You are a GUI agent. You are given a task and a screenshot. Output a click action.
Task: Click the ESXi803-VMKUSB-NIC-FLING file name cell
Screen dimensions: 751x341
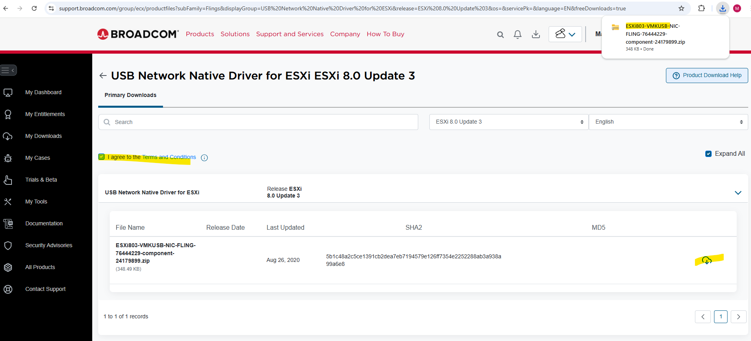156,253
